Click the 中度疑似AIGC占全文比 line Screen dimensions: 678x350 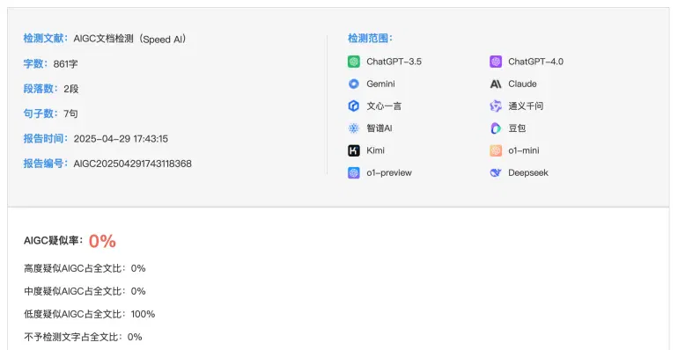(x=85, y=291)
